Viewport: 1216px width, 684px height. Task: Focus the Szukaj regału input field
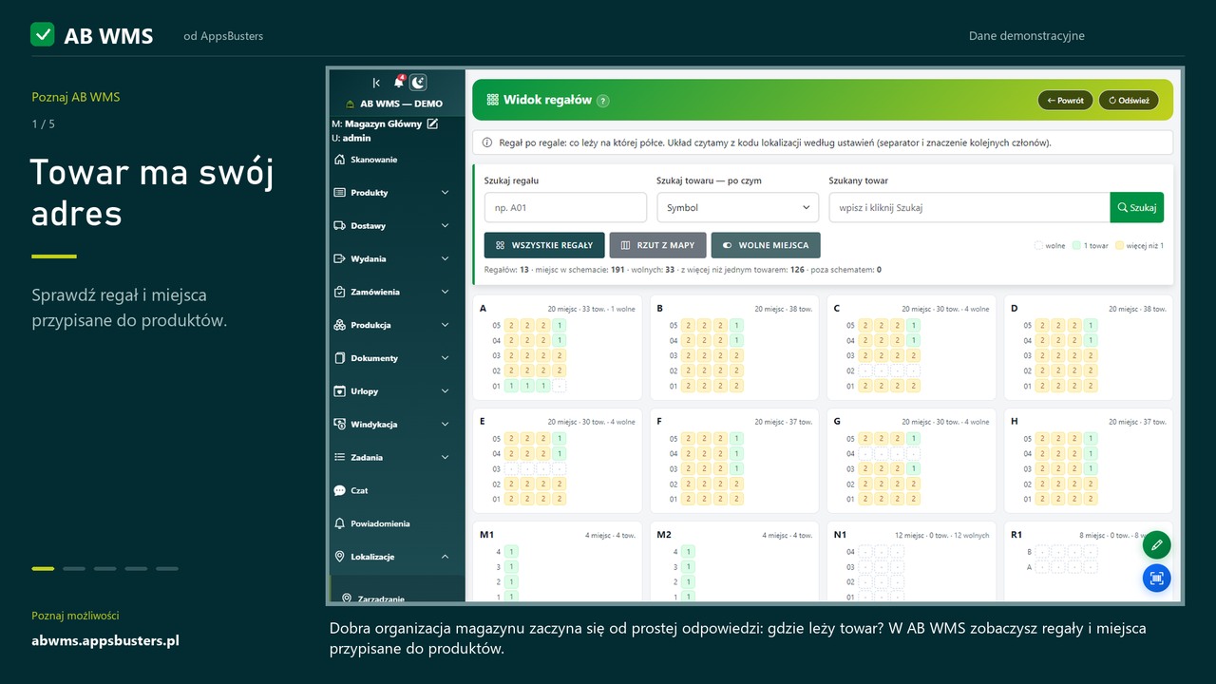pos(565,207)
